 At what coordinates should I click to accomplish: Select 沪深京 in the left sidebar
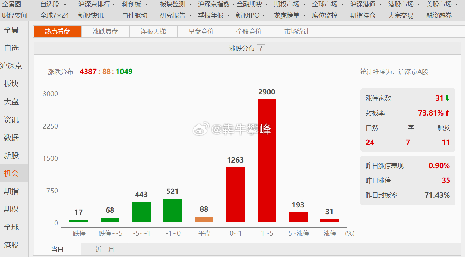click(x=14, y=66)
